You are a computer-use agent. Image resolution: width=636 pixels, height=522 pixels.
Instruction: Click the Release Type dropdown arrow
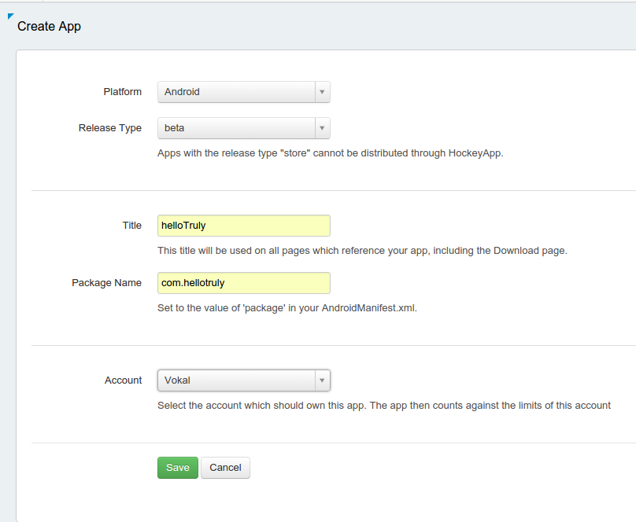coord(322,128)
